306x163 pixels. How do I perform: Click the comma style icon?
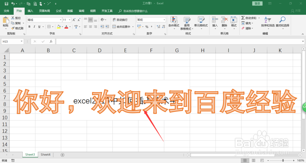[152, 27]
